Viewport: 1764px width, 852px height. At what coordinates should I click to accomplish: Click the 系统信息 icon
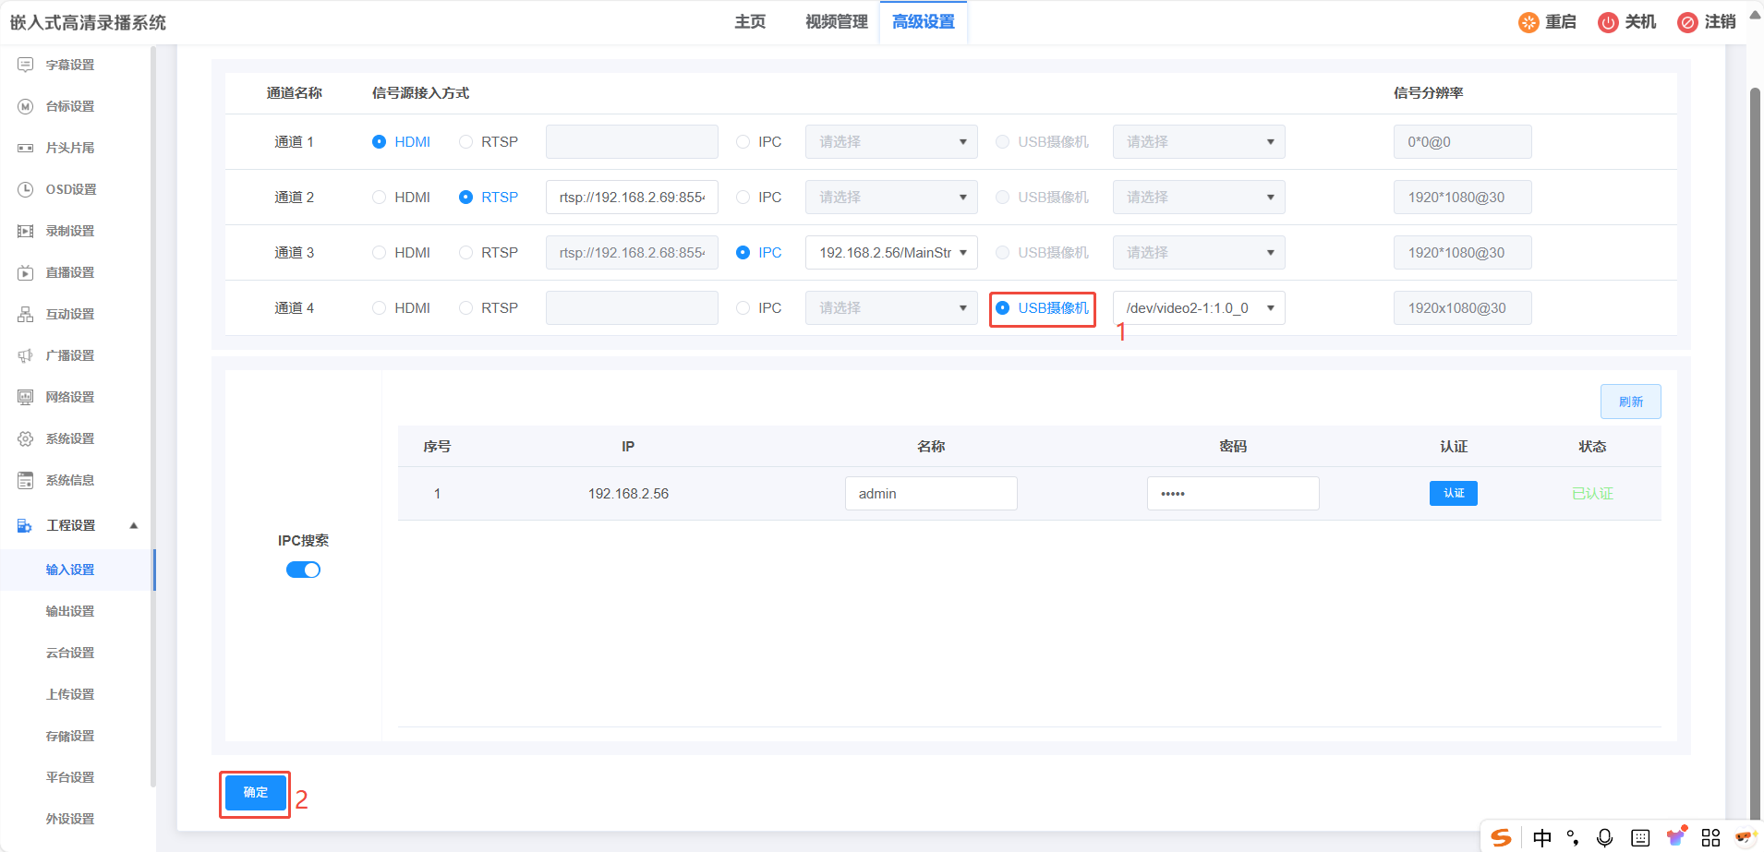click(x=26, y=480)
